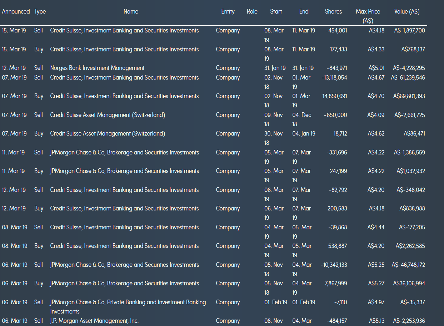Click the Type column header

click(x=40, y=11)
